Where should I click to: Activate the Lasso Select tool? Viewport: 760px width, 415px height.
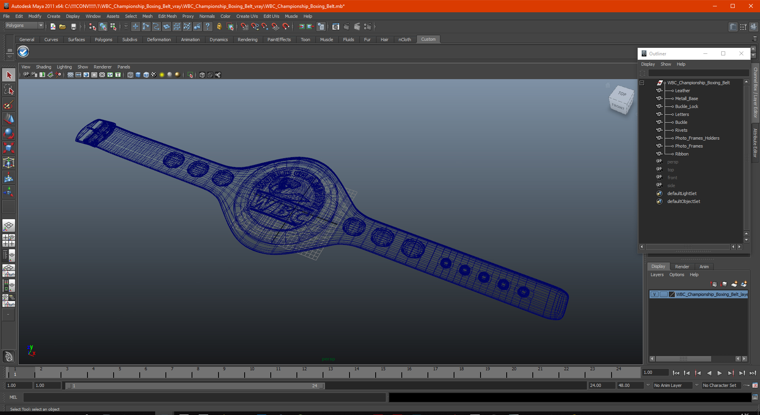[9, 90]
